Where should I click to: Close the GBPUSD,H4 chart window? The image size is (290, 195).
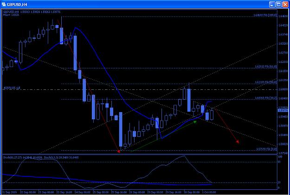click(285, 4)
